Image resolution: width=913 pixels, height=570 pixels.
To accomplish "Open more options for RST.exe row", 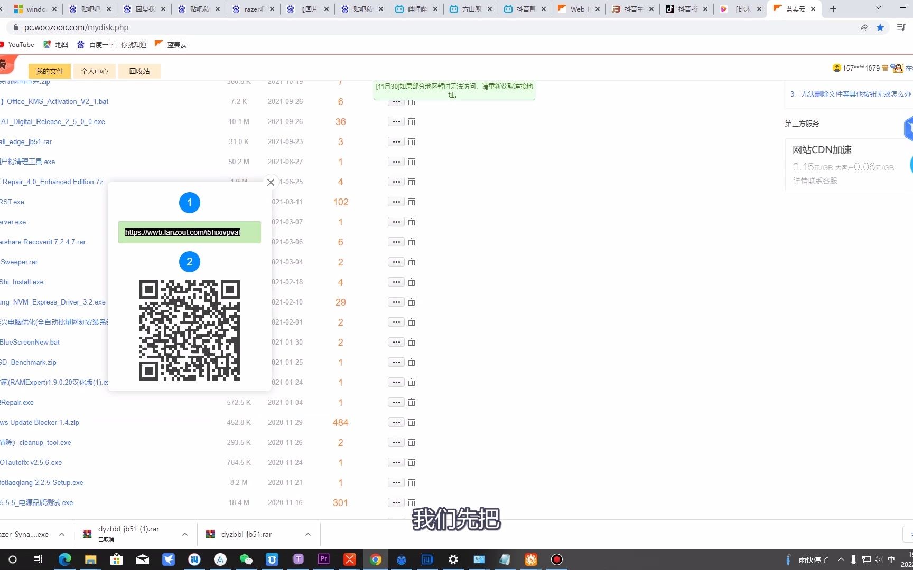I will click(396, 202).
